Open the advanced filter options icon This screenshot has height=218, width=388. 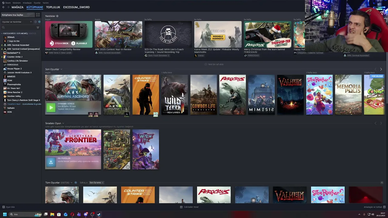pos(38,28)
